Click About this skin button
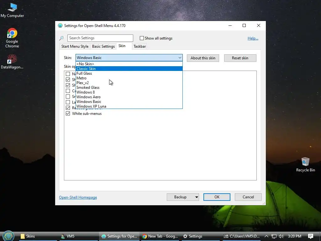 pyautogui.click(x=203, y=58)
